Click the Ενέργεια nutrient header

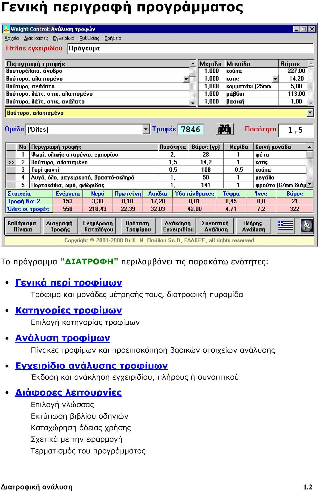(x=68, y=194)
